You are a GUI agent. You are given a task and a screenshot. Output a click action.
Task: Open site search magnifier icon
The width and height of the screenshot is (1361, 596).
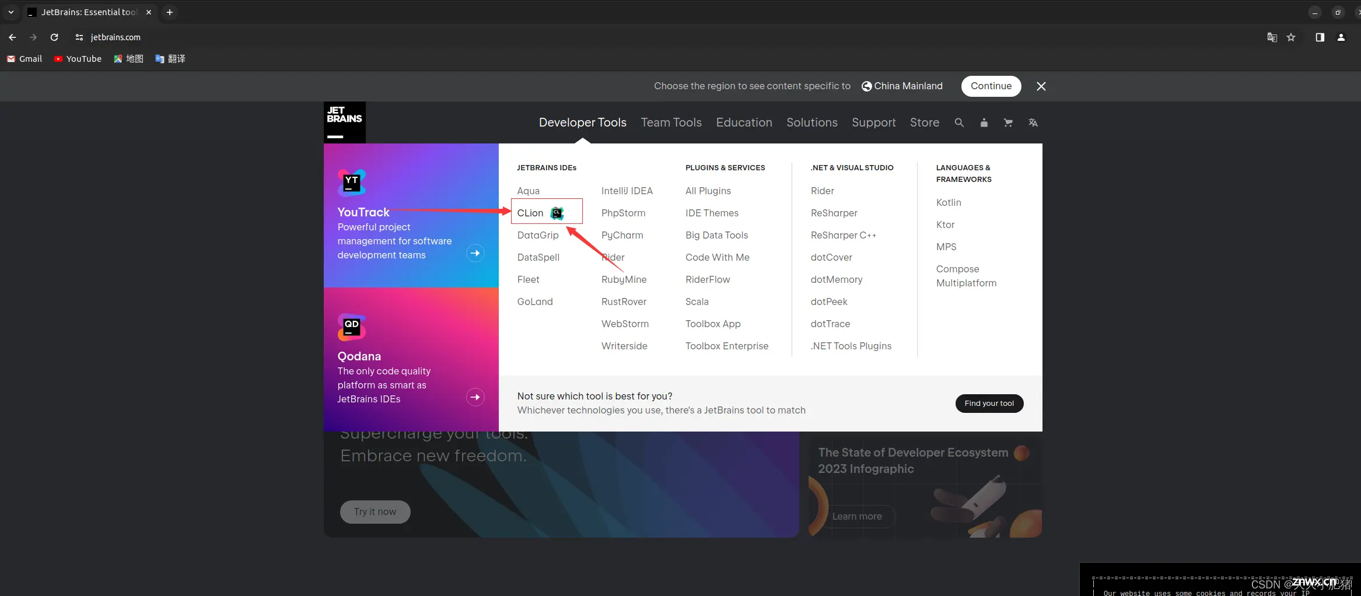pos(959,122)
